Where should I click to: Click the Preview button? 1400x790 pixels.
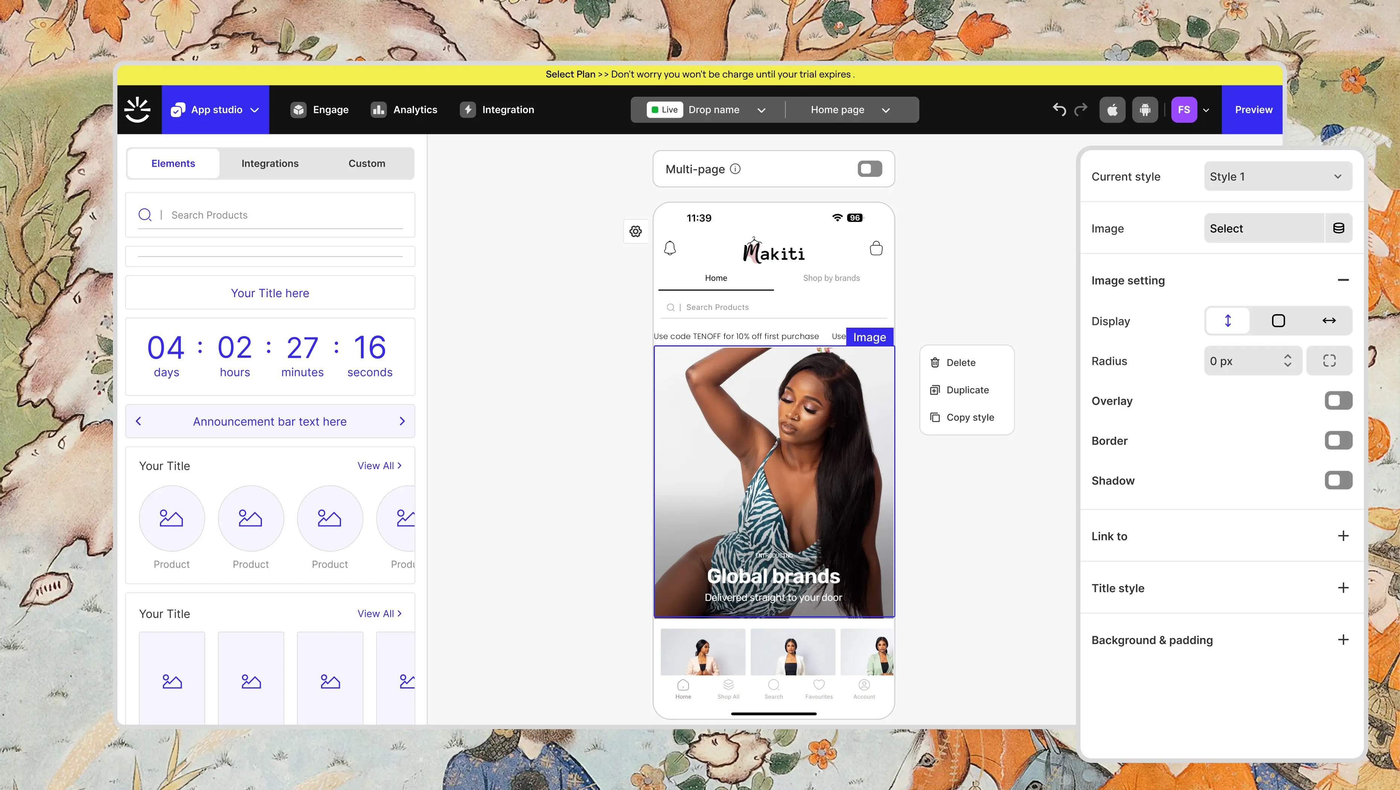click(1253, 110)
